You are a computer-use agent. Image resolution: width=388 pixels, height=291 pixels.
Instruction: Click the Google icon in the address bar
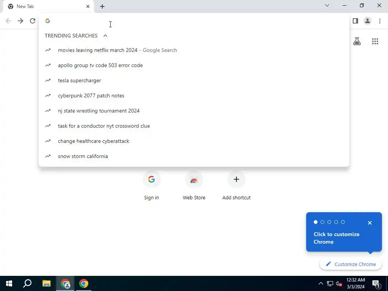[48, 21]
